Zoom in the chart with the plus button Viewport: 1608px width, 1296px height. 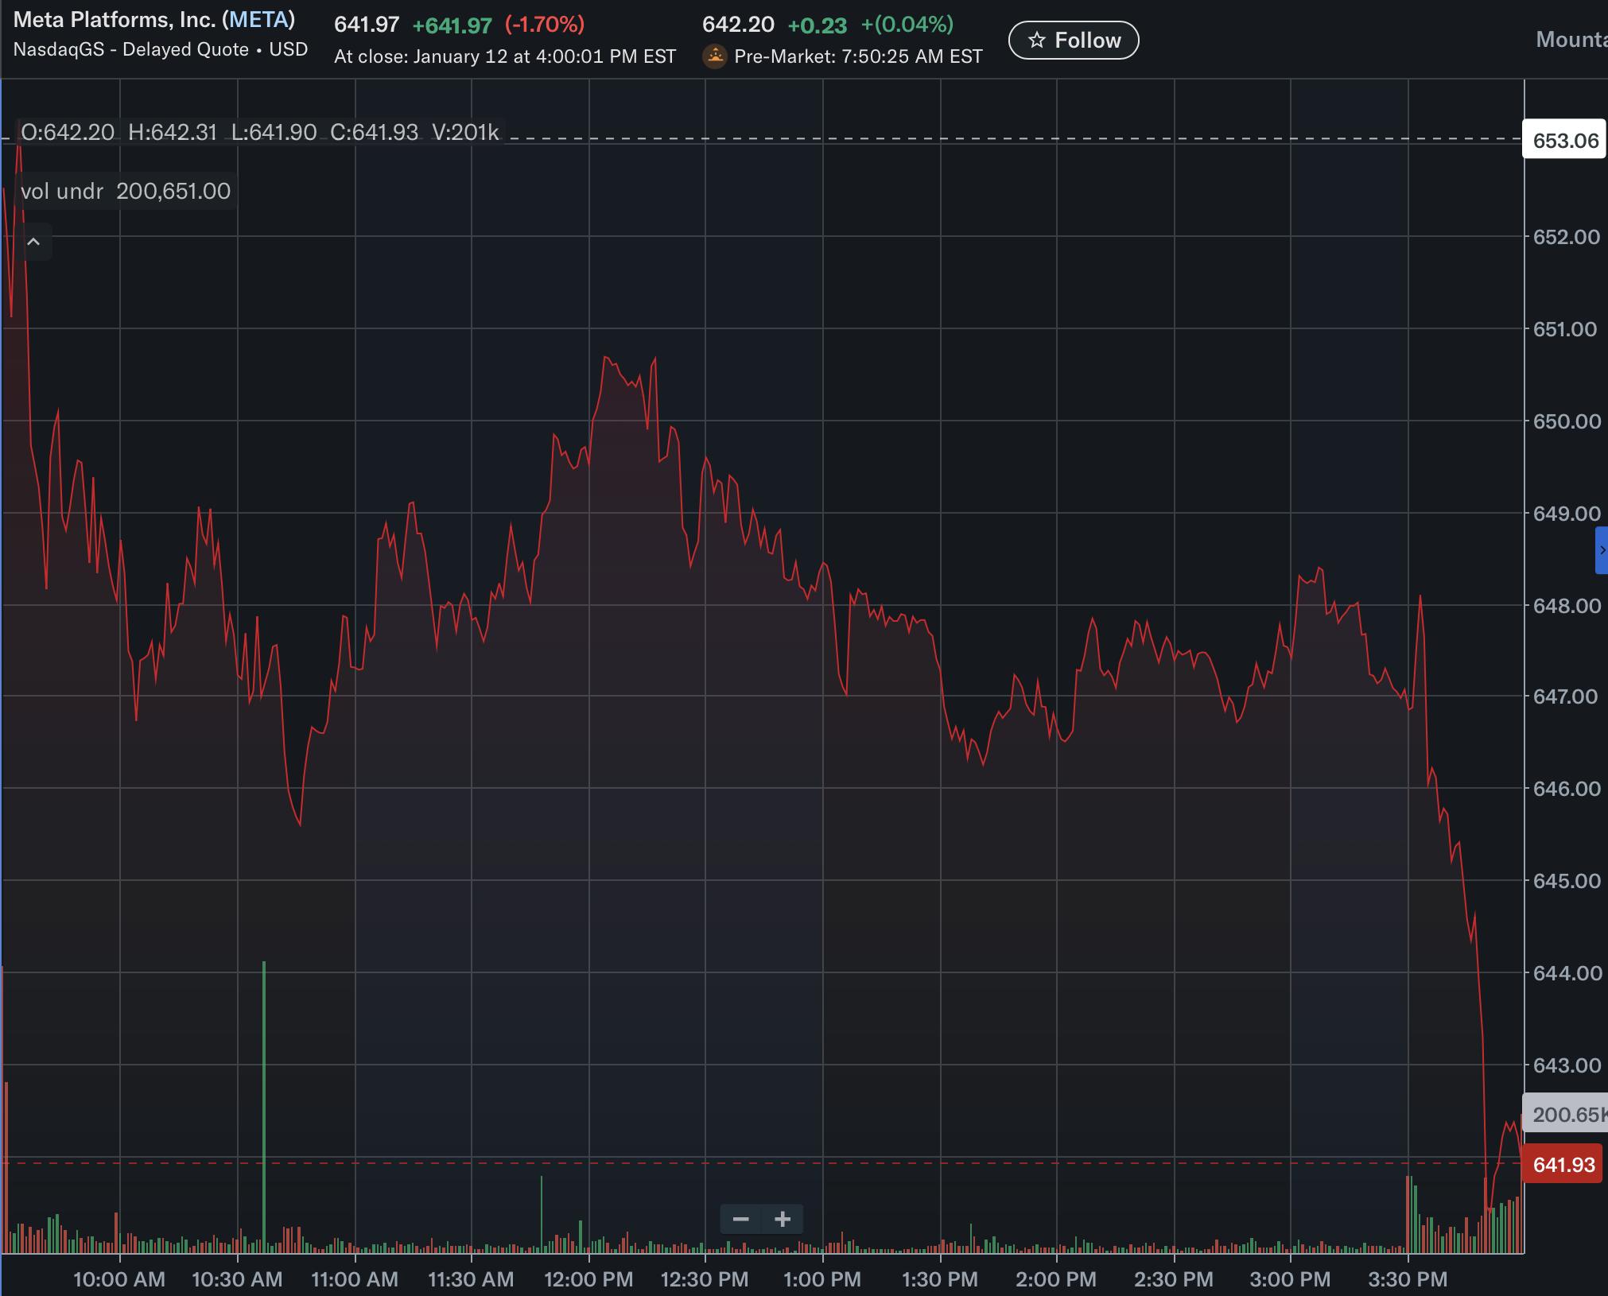tap(783, 1219)
